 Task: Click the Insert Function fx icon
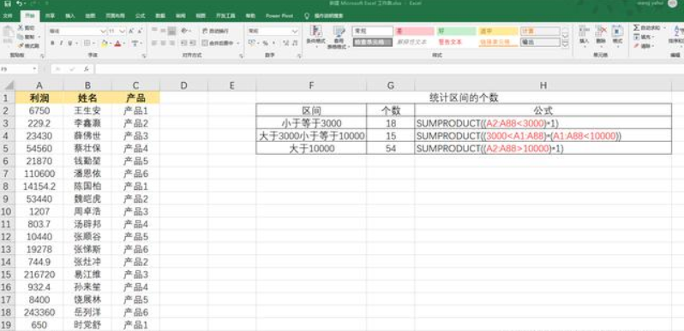87,68
